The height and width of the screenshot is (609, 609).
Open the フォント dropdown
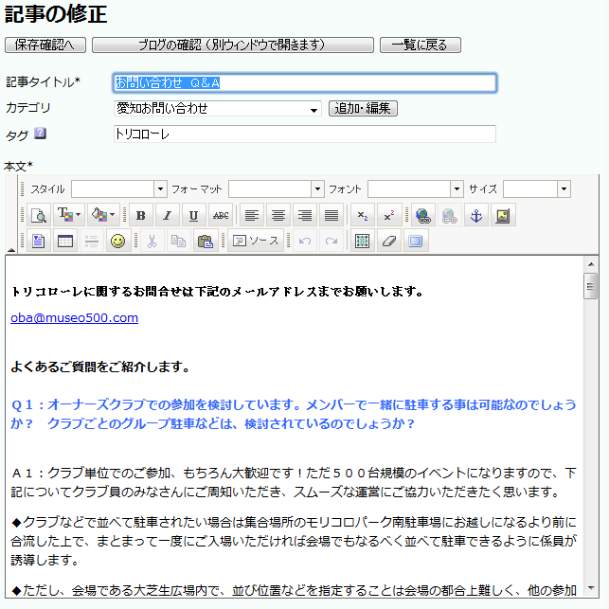coord(416,189)
